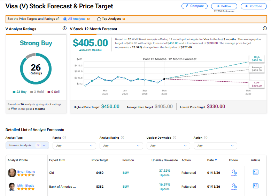This screenshot has height=196, width=271.
Task: Open the help icon next to Top Analysts
Action: (124, 19)
